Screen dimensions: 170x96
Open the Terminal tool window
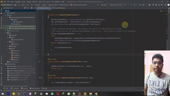tap(24, 88)
